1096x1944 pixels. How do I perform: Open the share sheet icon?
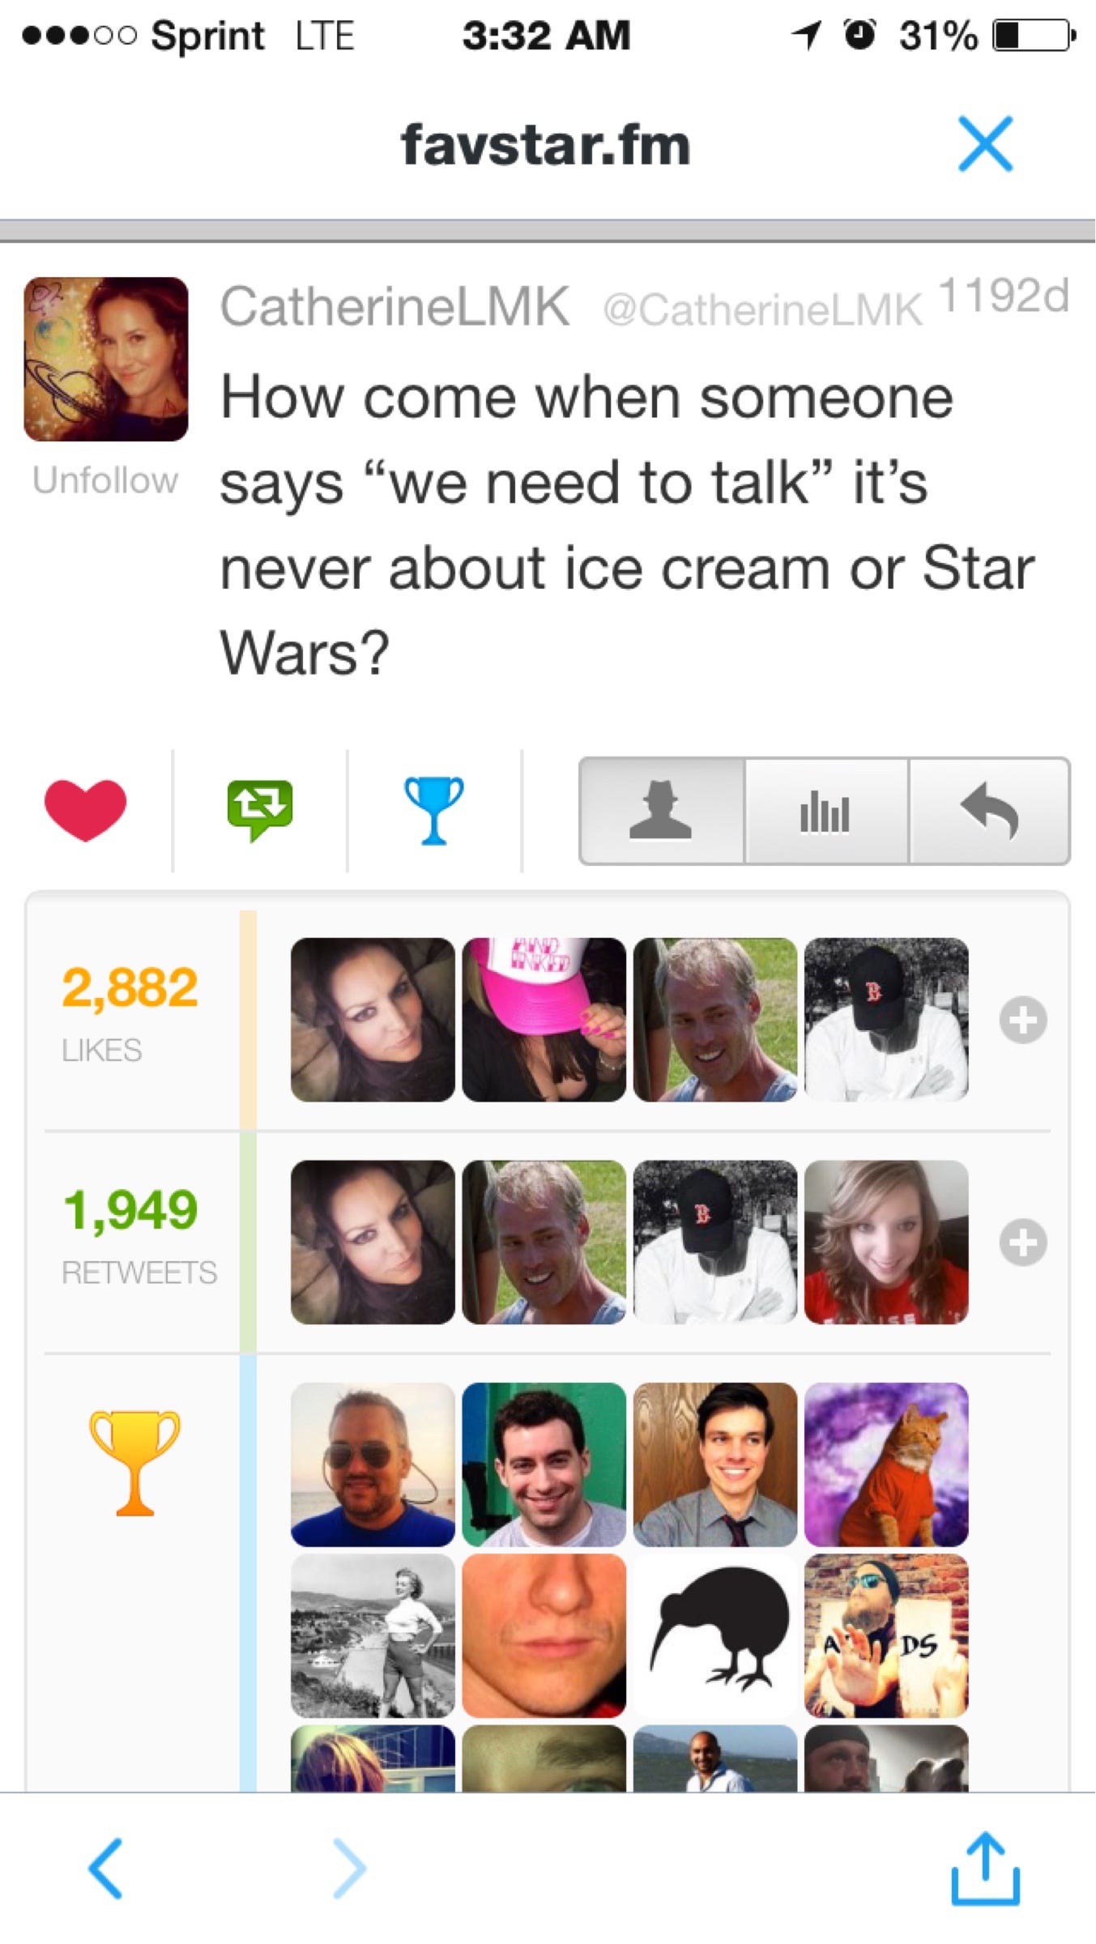(x=985, y=1867)
